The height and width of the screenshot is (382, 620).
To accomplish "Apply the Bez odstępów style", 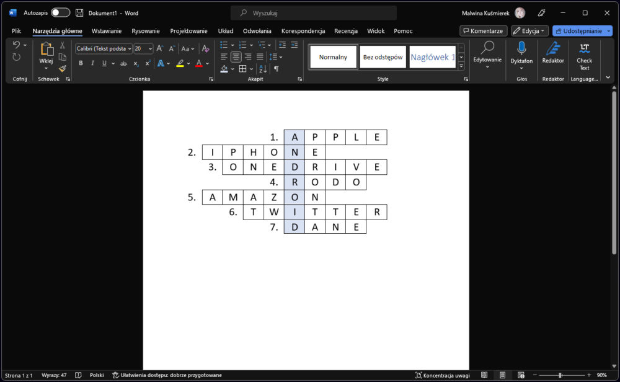I will pyautogui.click(x=383, y=57).
